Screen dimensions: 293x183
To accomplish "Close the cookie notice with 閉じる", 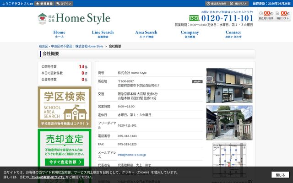I will point(280,175).
